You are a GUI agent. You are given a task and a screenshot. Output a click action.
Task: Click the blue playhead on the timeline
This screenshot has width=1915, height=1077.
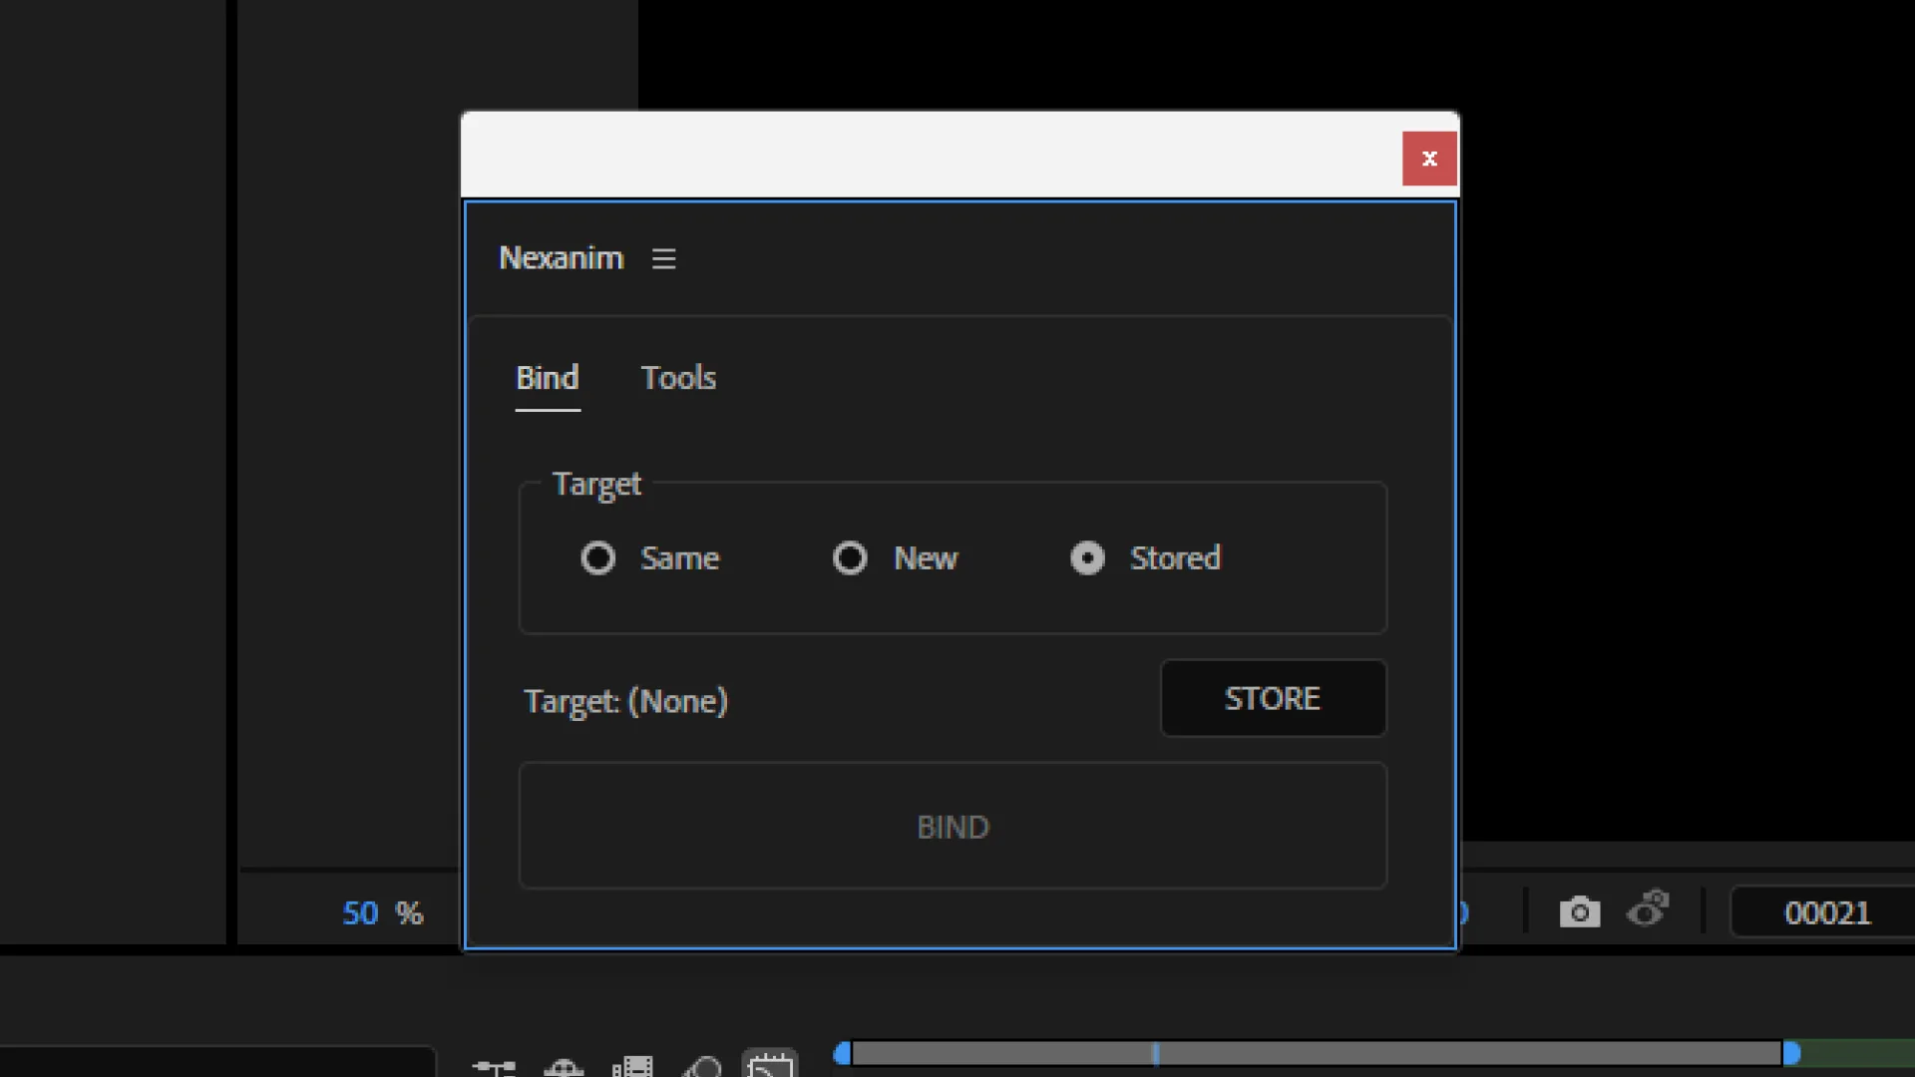[x=1155, y=1052]
